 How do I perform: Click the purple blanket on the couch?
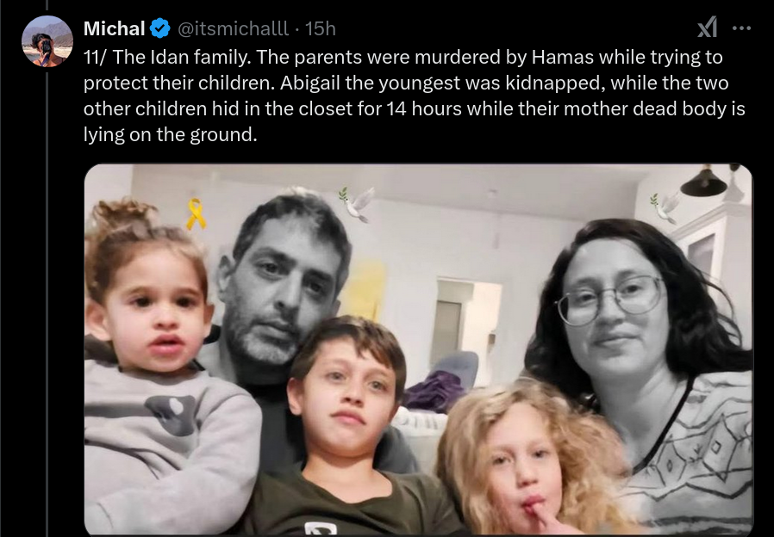(x=434, y=392)
